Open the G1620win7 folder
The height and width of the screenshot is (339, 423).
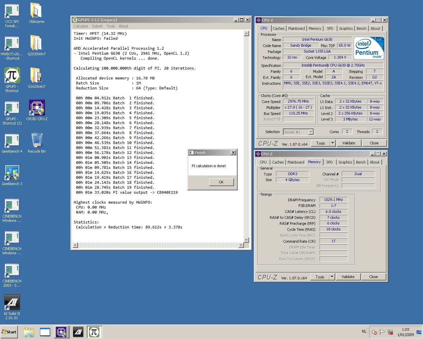pos(37,78)
